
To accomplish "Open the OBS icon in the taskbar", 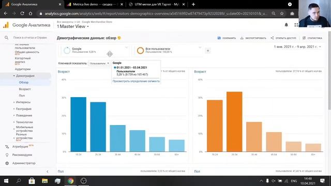I will click(84, 181).
